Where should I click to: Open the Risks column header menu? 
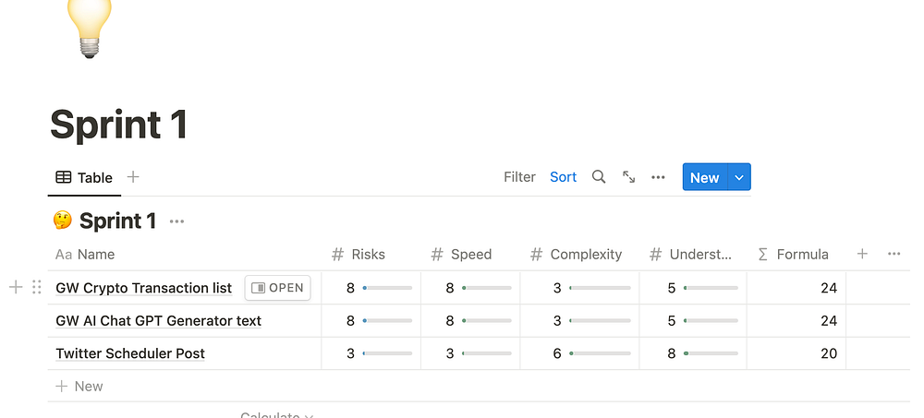point(359,254)
